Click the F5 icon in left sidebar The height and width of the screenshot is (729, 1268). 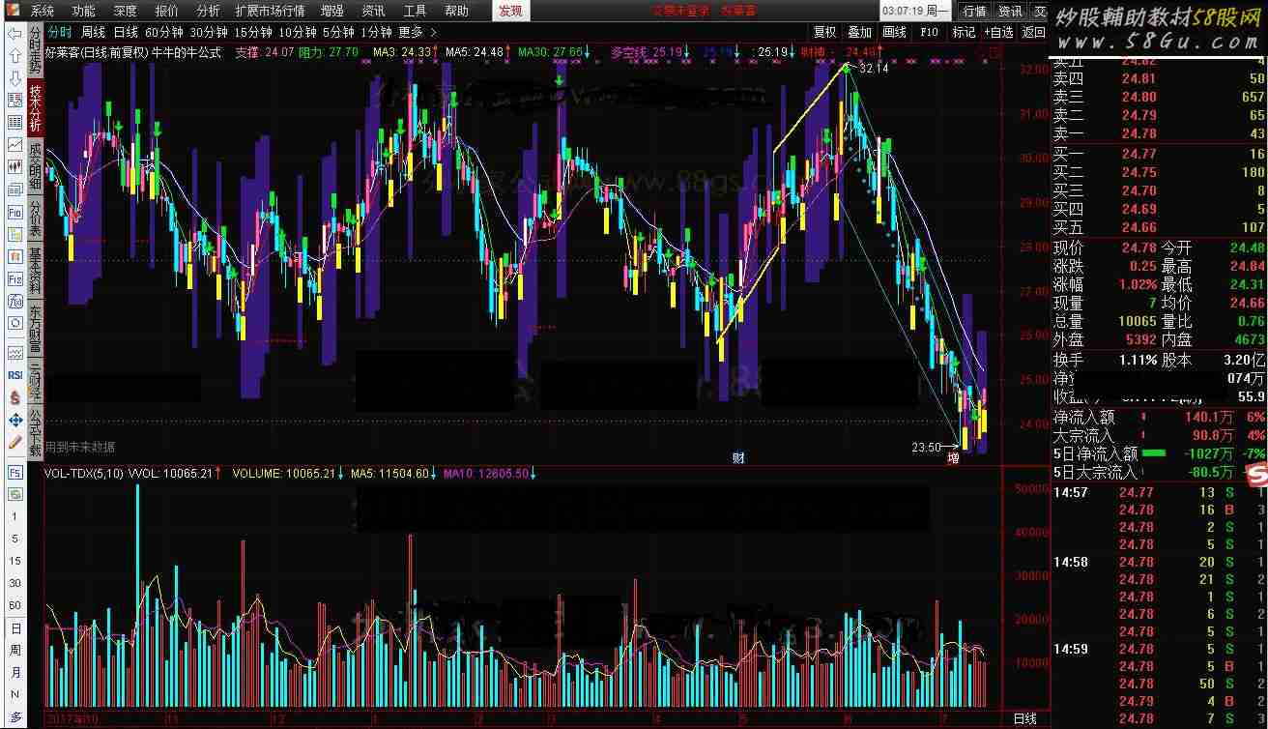click(15, 473)
